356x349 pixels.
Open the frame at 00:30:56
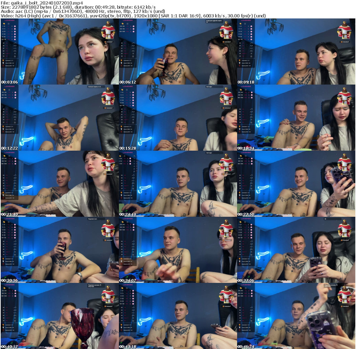59,250
